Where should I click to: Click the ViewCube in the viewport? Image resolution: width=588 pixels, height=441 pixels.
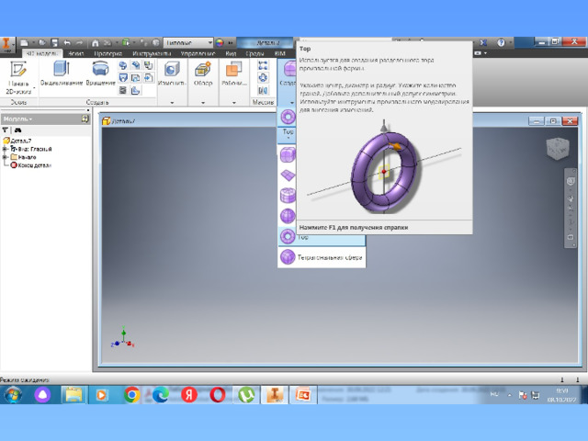tap(557, 148)
